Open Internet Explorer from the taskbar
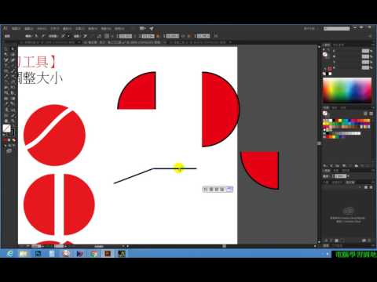The image size is (377, 282). (x=9, y=253)
